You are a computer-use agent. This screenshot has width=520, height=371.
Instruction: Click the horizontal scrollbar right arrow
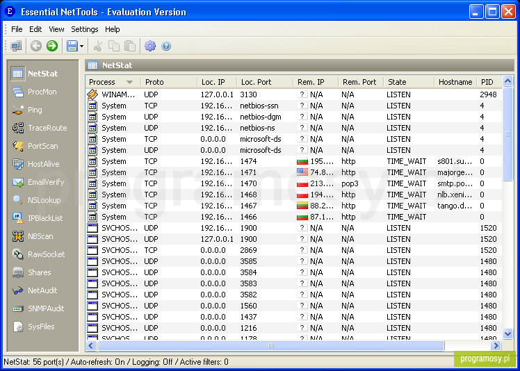coord(496,346)
